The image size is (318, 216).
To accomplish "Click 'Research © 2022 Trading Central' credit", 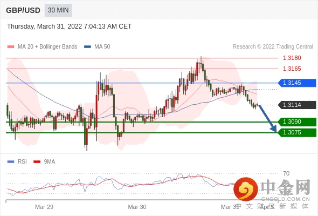I will click(x=273, y=47).
